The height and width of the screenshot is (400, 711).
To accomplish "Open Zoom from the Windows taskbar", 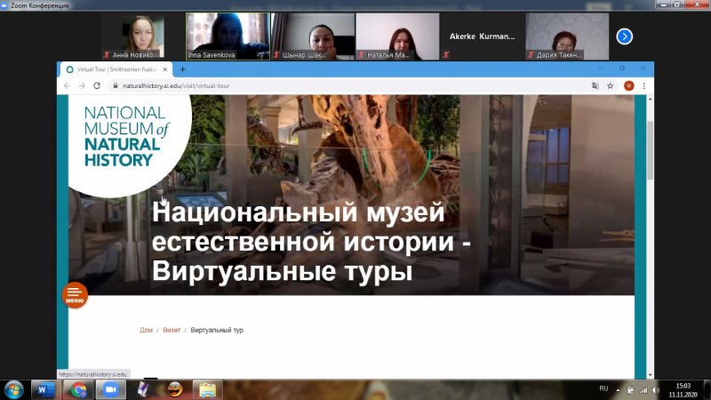I will click(112, 389).
